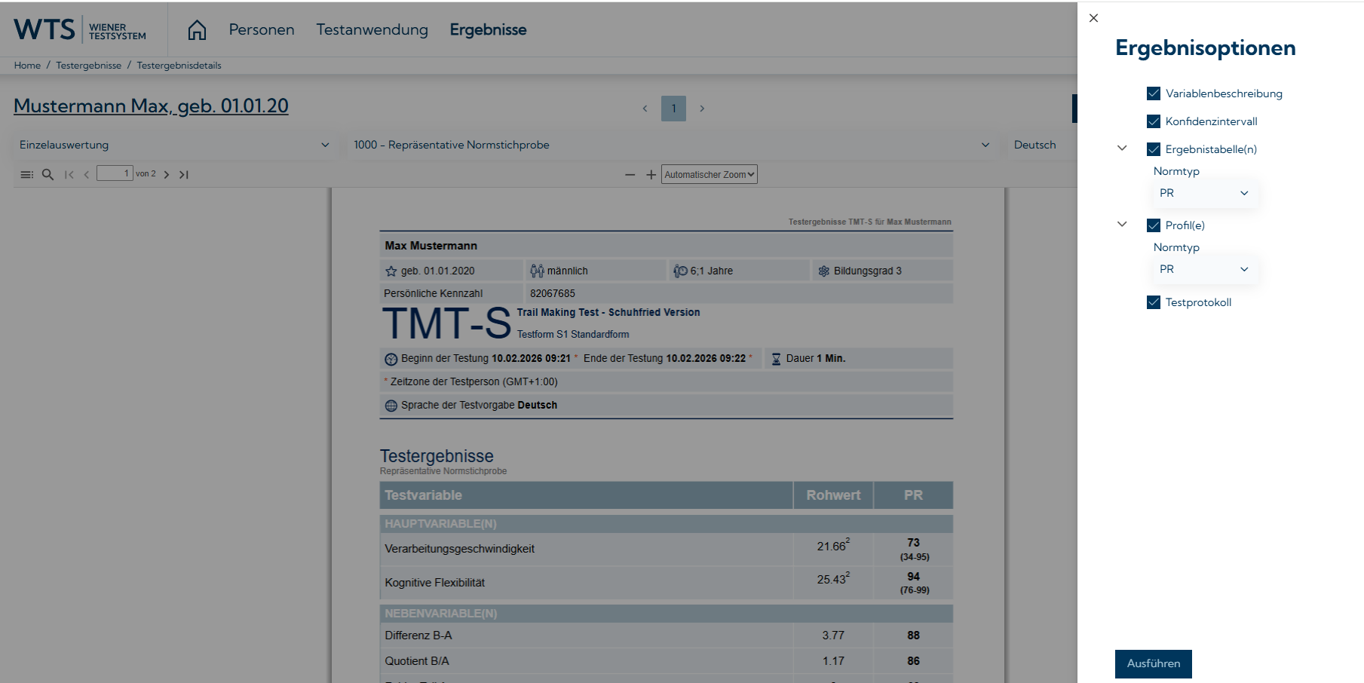Zoom out with the minus icon

click(x=630, y=175)
